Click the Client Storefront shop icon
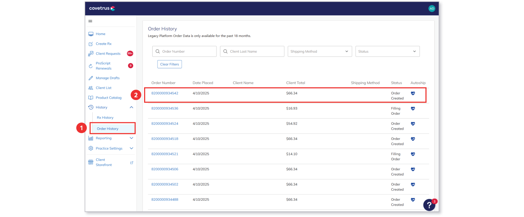 click(91, 162)
